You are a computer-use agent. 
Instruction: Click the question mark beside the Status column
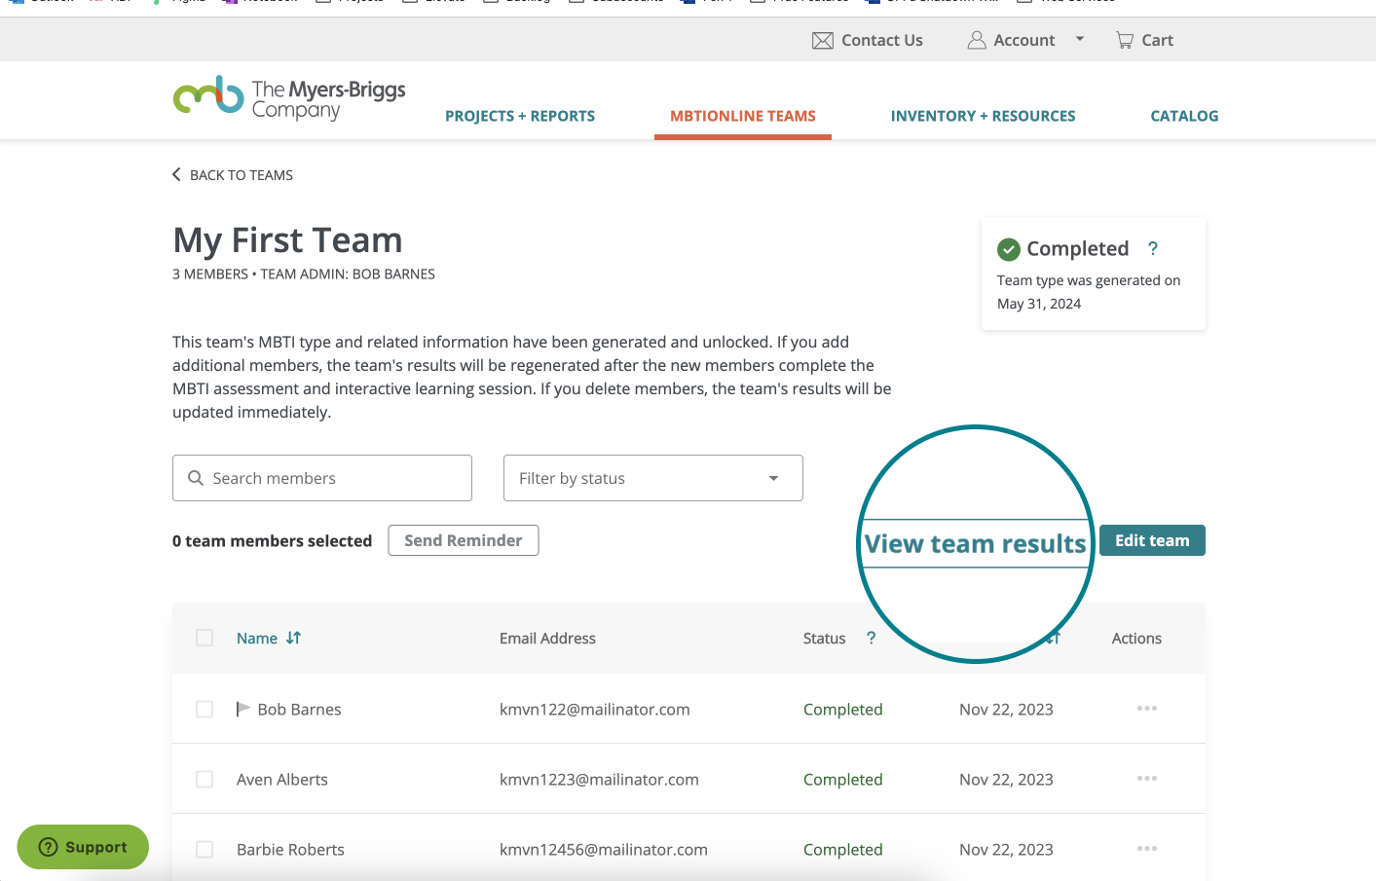871,638
